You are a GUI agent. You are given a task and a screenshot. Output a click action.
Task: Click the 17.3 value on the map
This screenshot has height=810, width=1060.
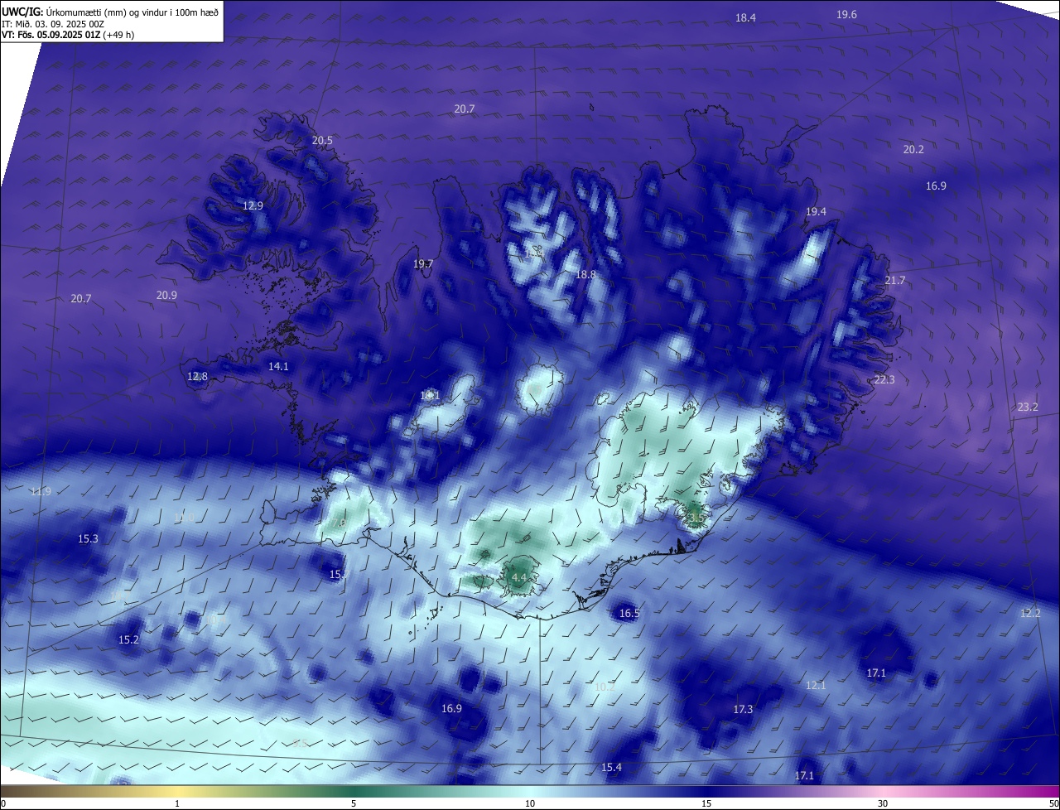[743, 709]
